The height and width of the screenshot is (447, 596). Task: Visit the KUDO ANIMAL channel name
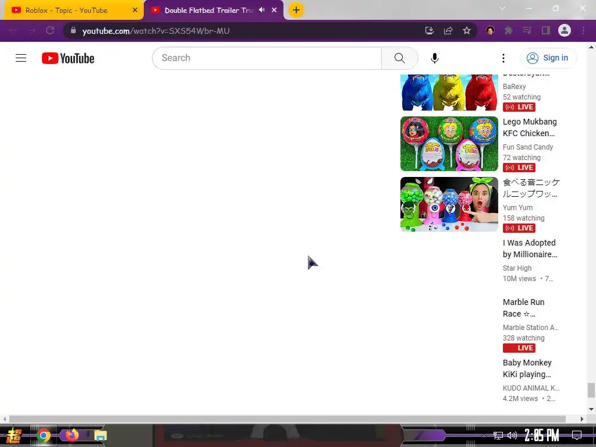(531, 388)
